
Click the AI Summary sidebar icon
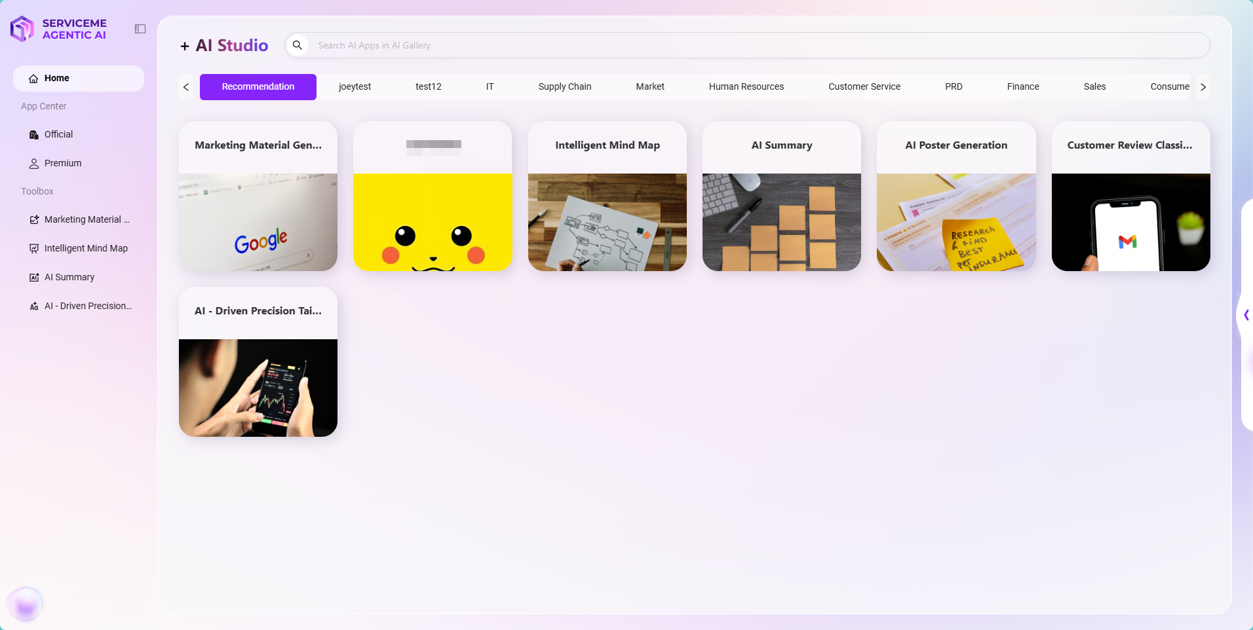[34, 278]
